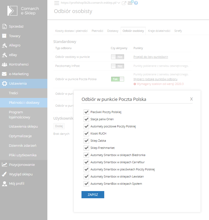Viewport: 209px width, 220px height.
Task: Open the shop URL link
Action: 89,3
